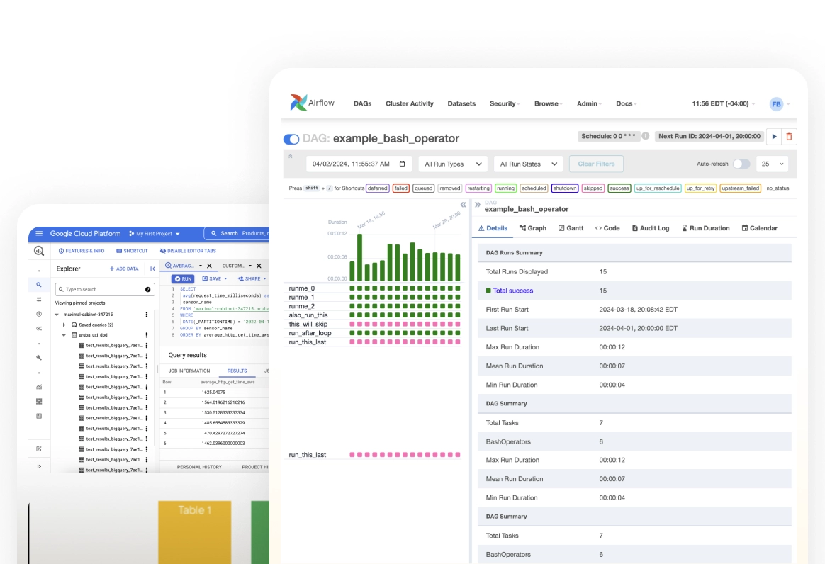Click the schedule info icon
825x564 pixels.
tap(645, 136)
